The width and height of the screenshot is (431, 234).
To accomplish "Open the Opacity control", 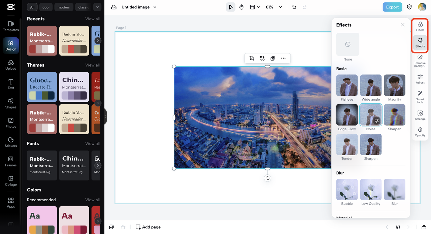I will pos(420,132).
